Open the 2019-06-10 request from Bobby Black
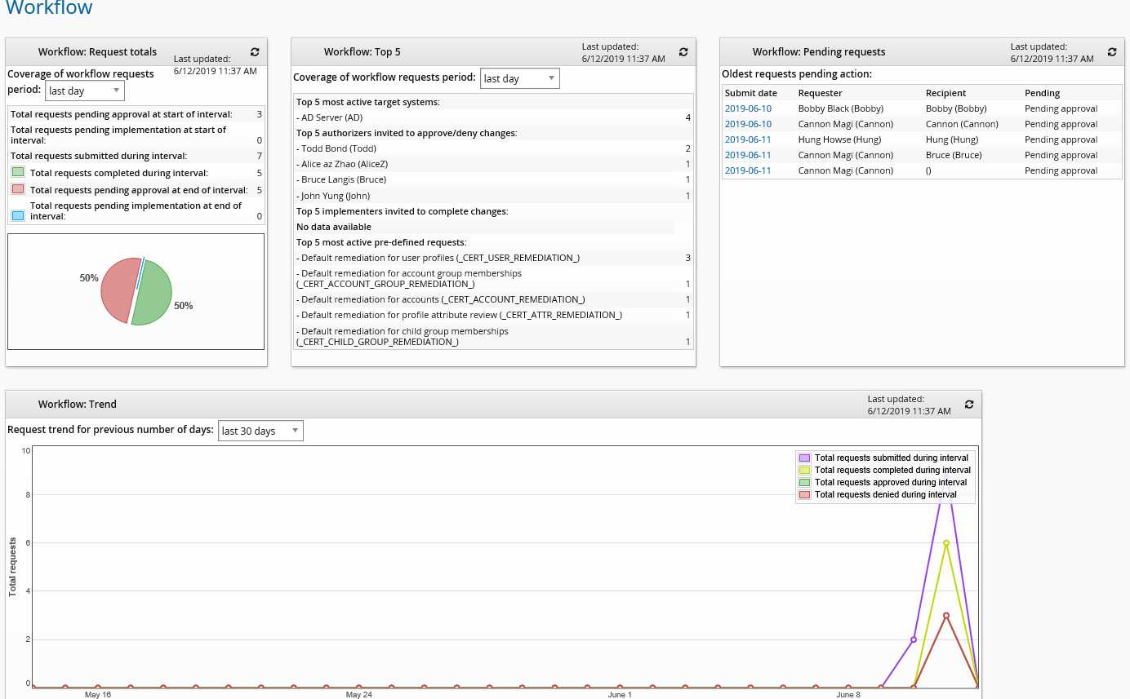The image size is (1130, 699). (x=747, y=108)
